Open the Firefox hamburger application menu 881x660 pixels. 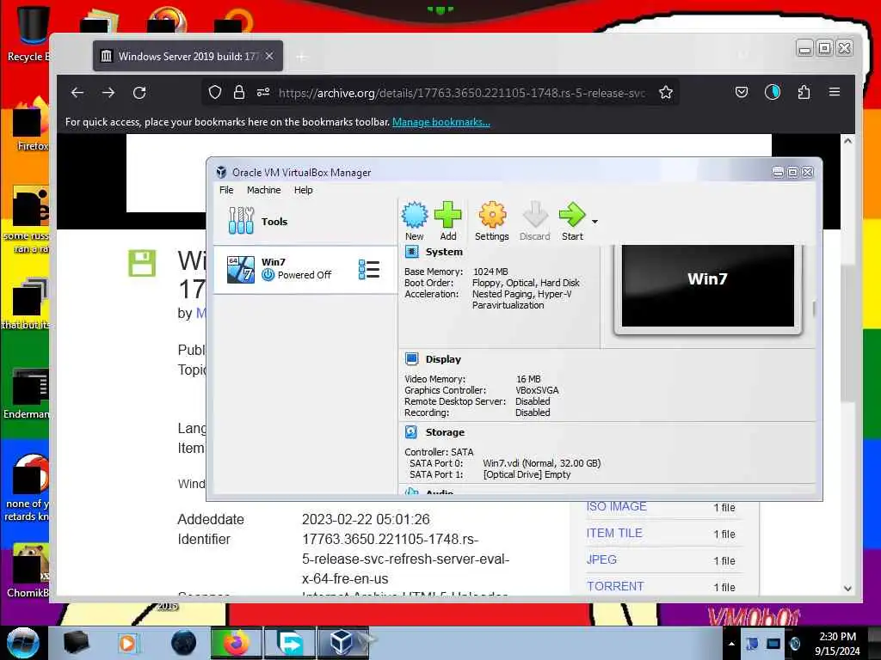click(835, 92)
